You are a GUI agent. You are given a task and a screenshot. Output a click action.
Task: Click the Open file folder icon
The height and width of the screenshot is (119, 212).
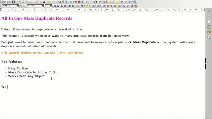[8, 2]
